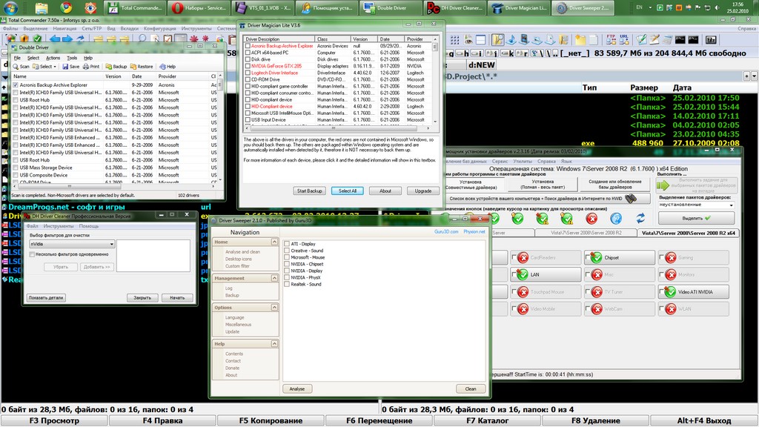Click the blue refresh arrows icon

point(641,218)
